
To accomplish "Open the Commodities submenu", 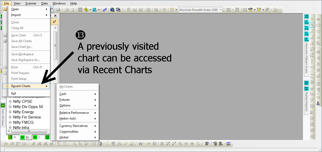I will tap(78, 132).
